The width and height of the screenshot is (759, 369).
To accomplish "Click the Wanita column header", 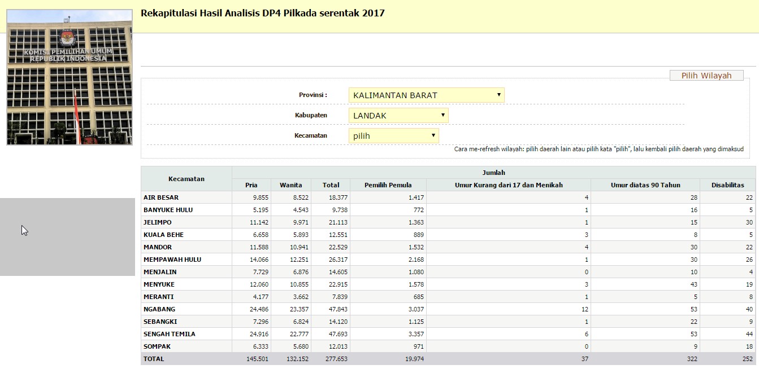I will pos(290,185).
